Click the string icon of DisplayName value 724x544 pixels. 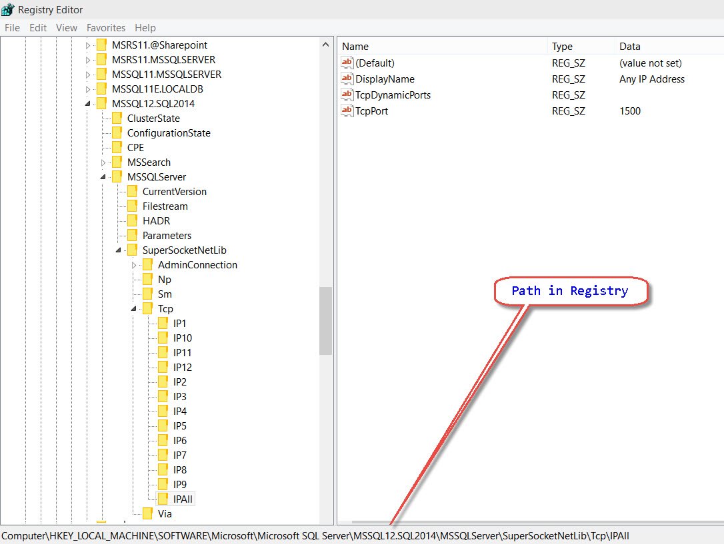(x=347, y=79)
